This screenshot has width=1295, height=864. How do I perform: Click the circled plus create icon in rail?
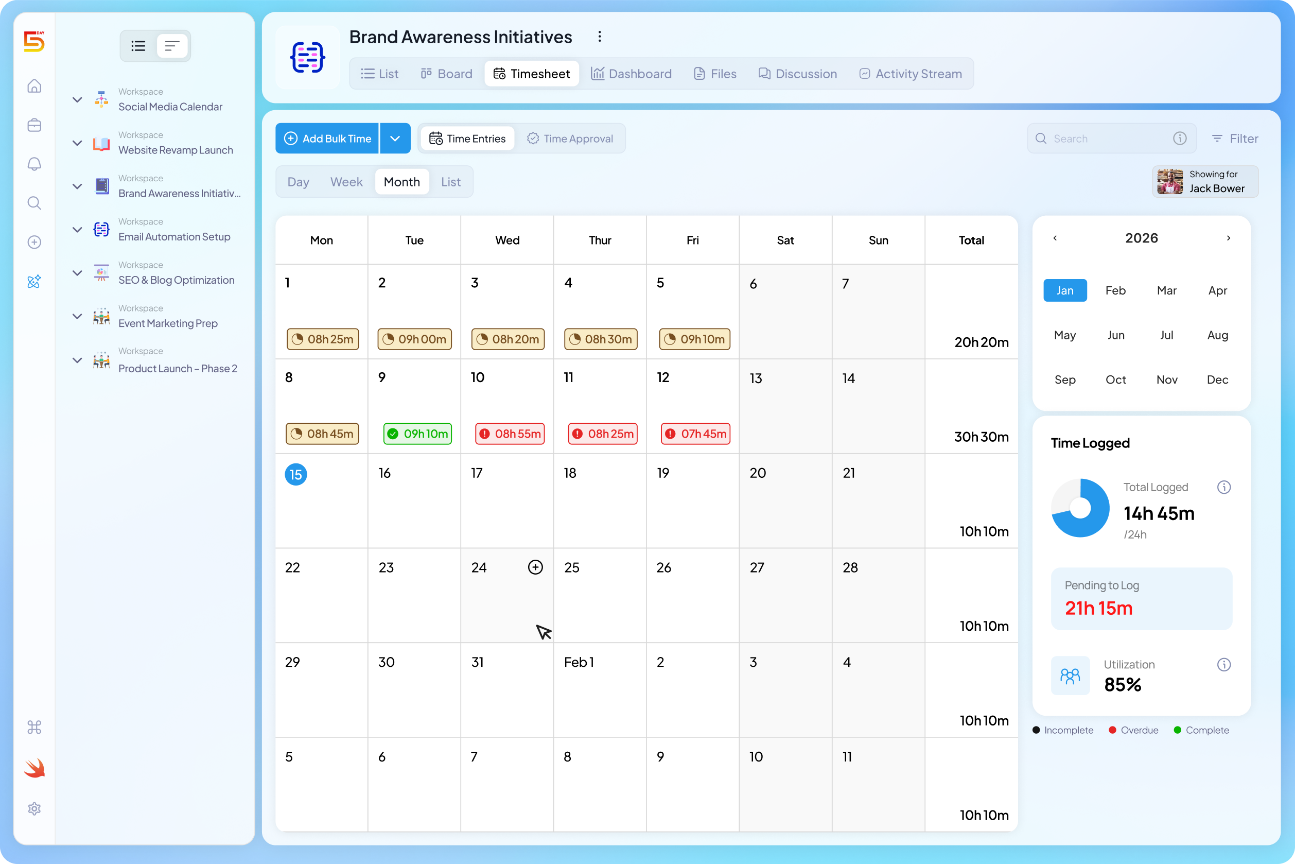click(x=34, y=242)
